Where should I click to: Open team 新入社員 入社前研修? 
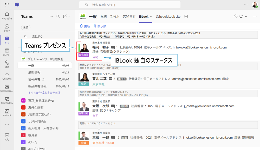click(43, 128)
